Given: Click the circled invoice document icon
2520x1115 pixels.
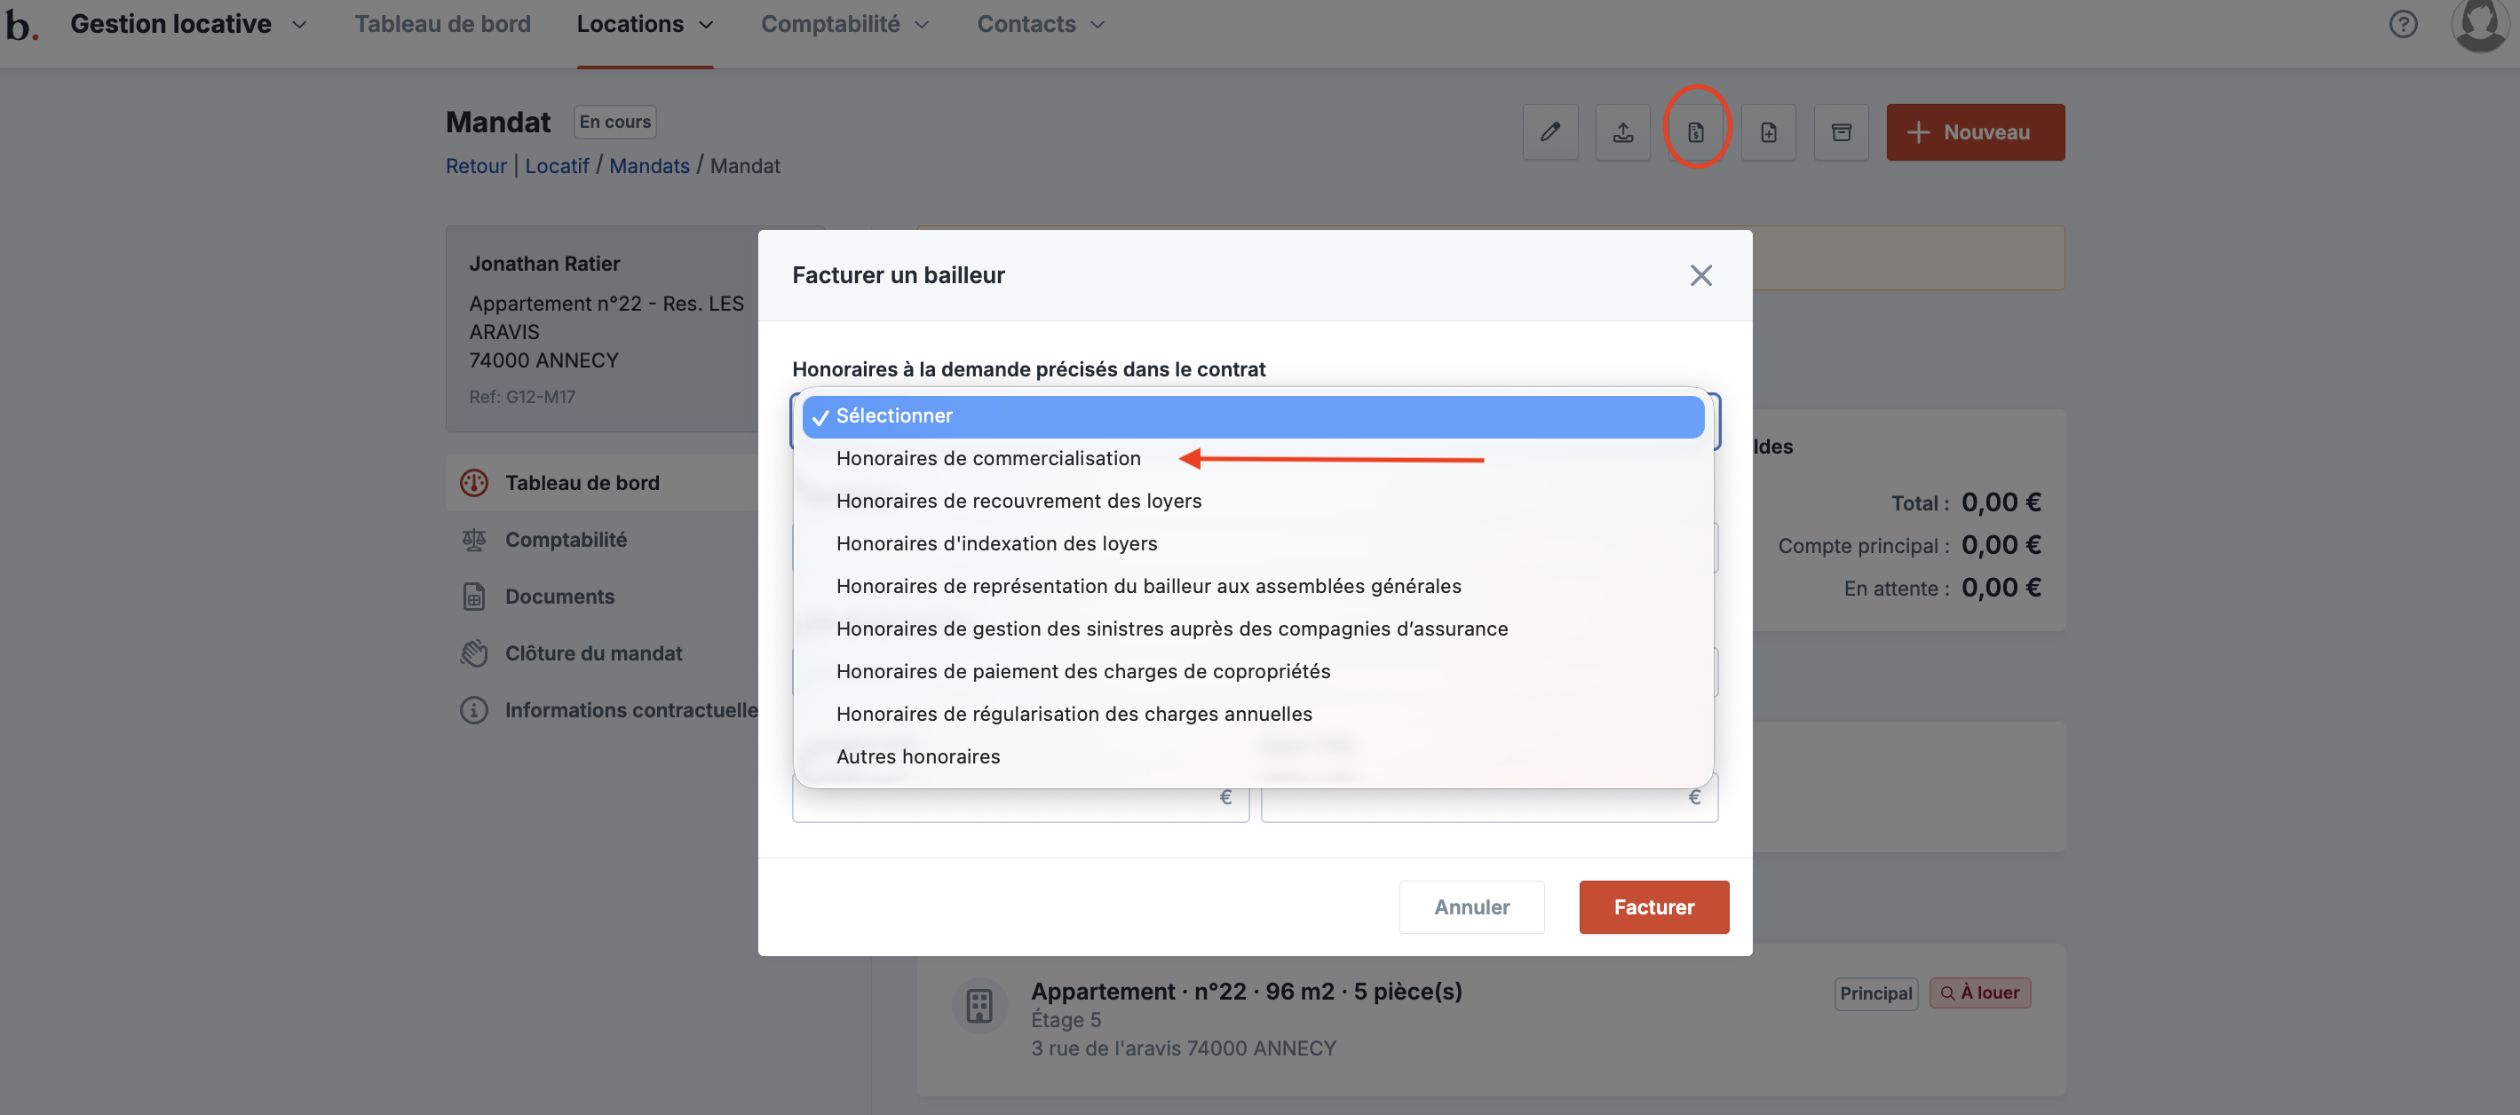Looking at the screenshot, I should point(1695,132).
